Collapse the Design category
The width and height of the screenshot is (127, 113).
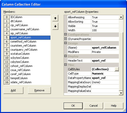65,43
